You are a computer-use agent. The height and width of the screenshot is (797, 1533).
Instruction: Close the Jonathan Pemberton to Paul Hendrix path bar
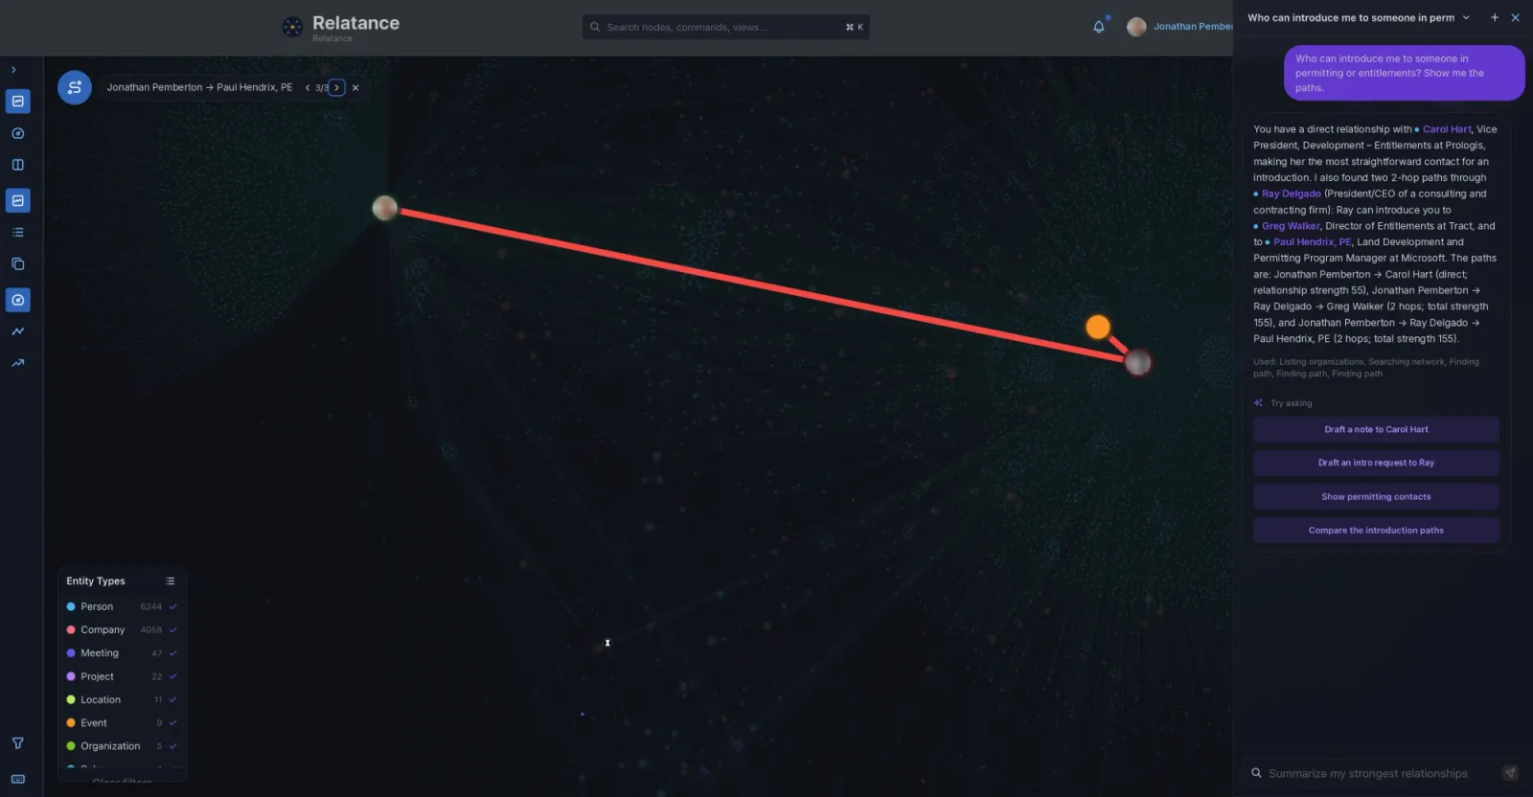coord(355,87)
